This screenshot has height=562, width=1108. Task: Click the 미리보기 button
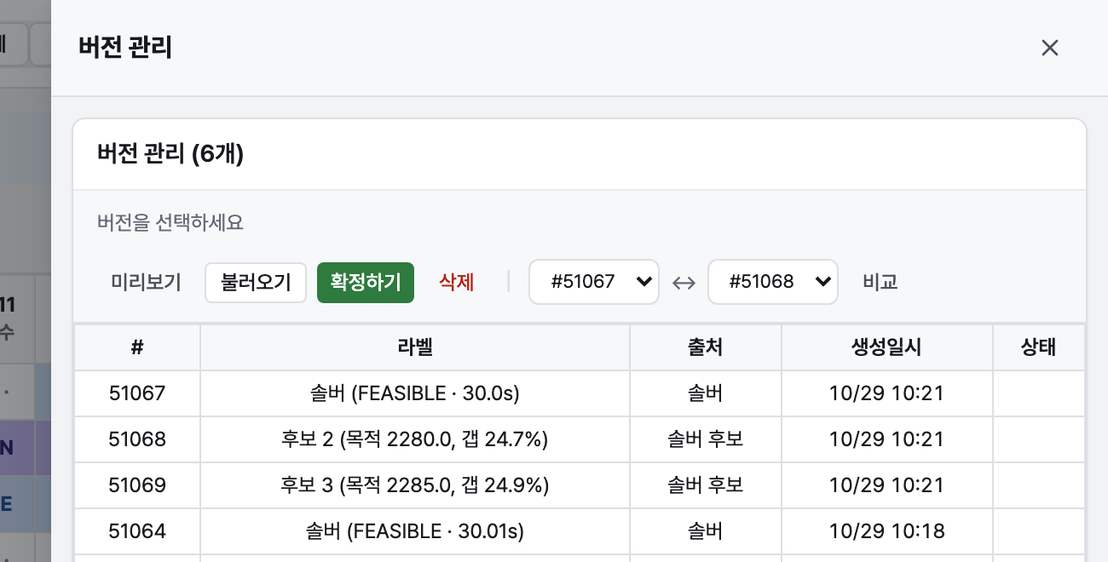[147, 282]
